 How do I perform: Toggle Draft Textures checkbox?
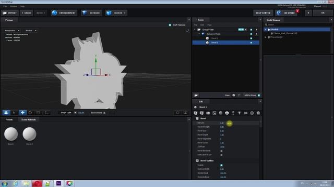pos(170,25)
